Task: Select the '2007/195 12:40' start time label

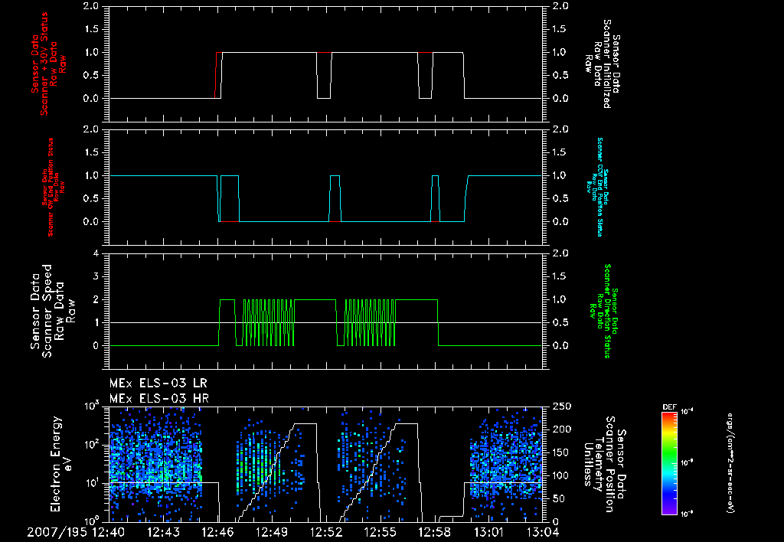Action: point(76,532)
